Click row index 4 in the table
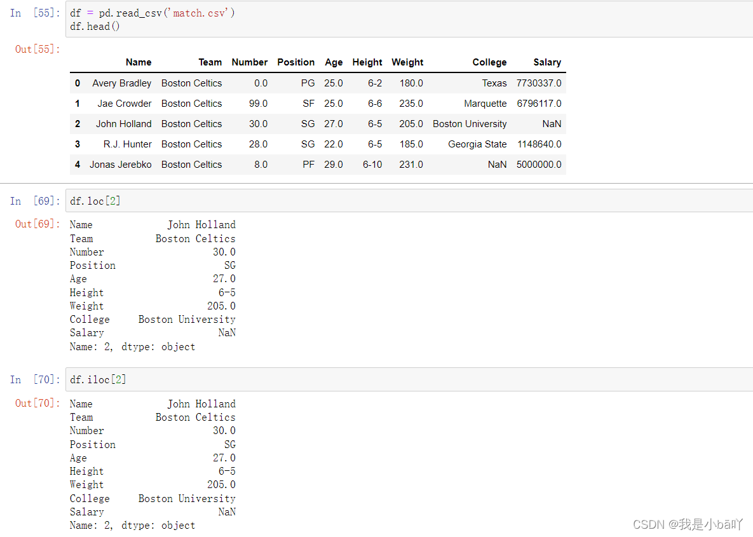The image size is (753, 537). click(78, 164)
